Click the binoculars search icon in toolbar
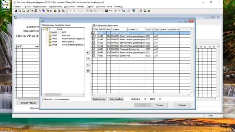235x132 pixels. pyautogui.click(x=51, y=11)
